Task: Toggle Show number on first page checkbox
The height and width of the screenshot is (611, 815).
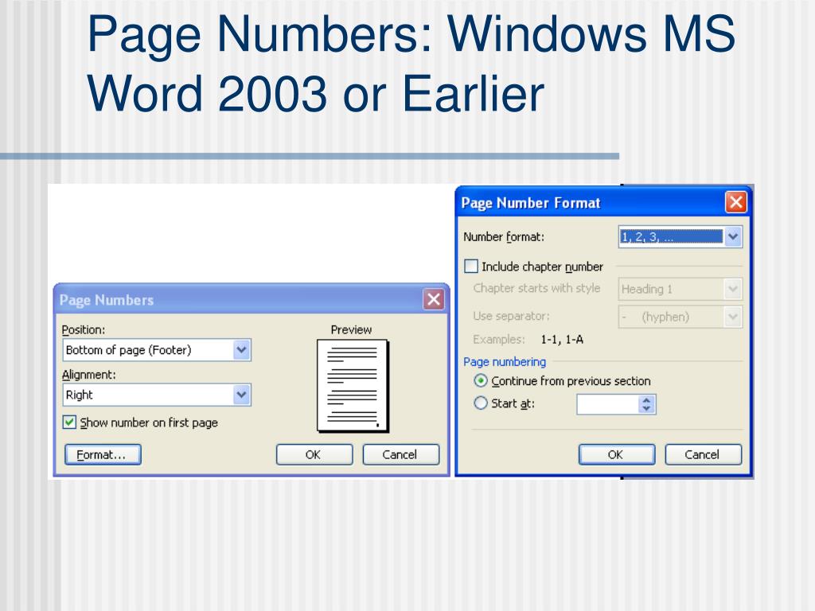Action: pyautogui.click(x=69, y=422)
